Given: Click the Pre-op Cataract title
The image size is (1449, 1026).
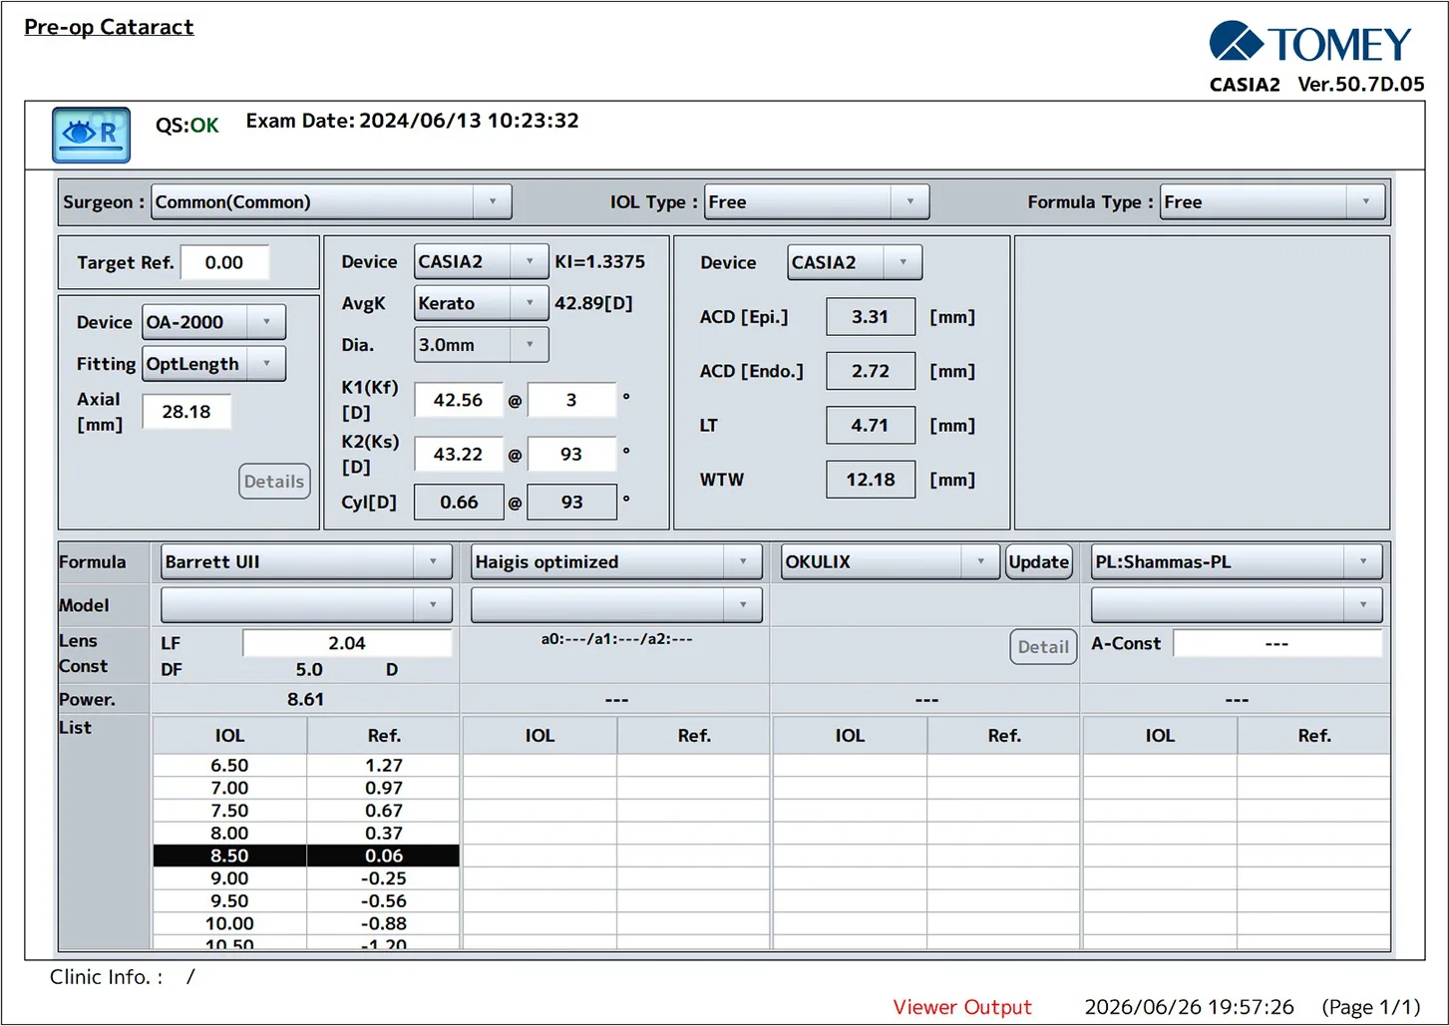Looking at the screenshot, I should (x=109, y=27).
